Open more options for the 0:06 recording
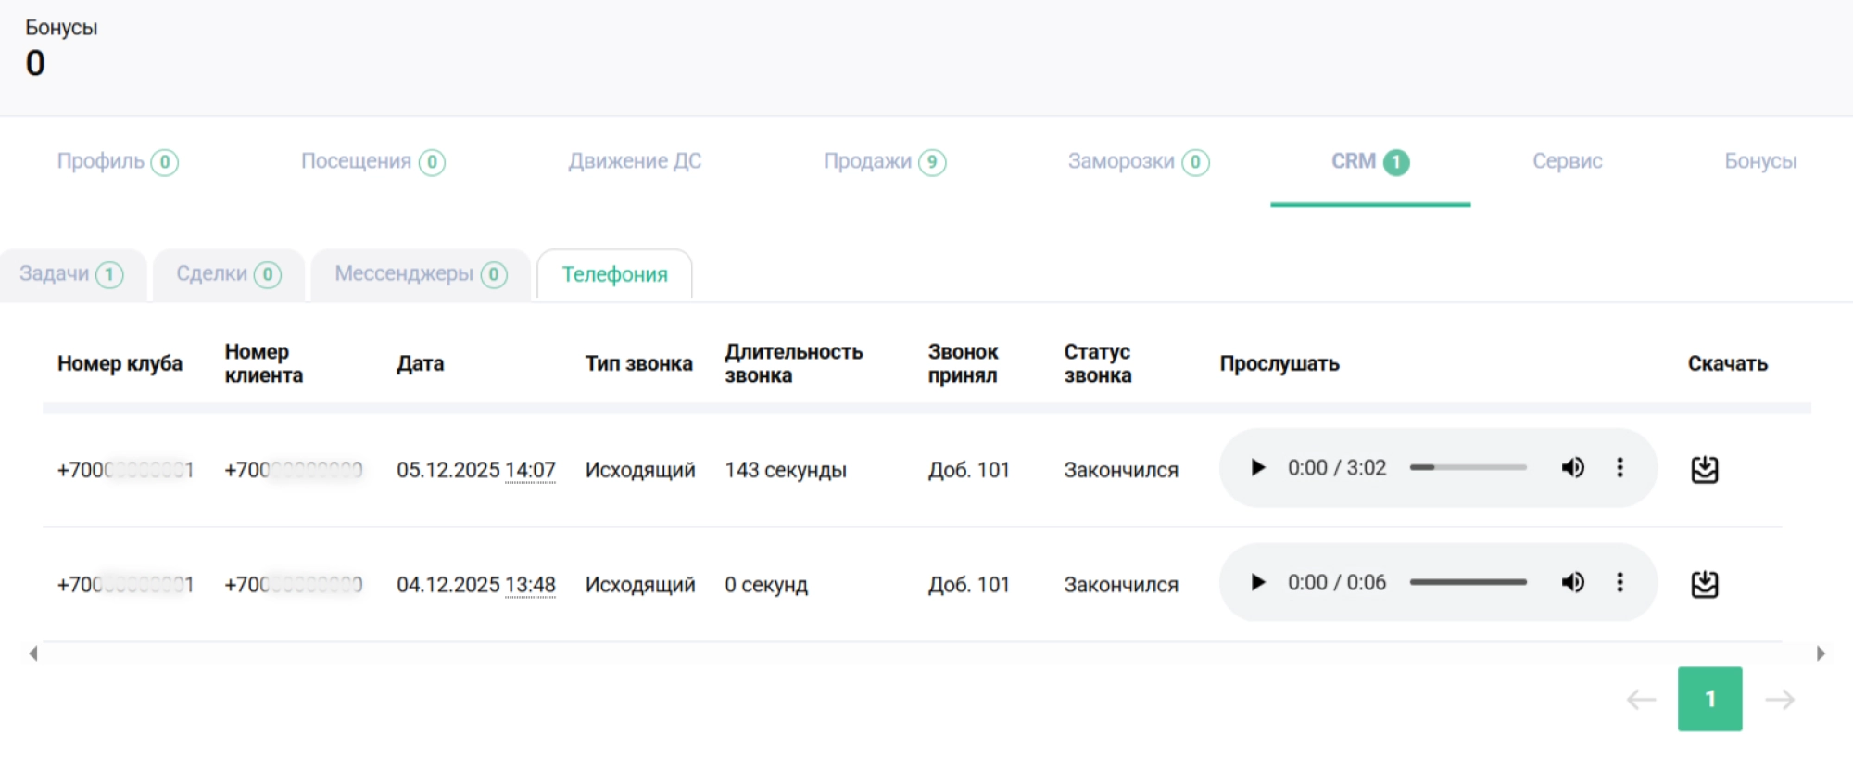This screenshot has width=1853, height=773. coord(1620,583)
